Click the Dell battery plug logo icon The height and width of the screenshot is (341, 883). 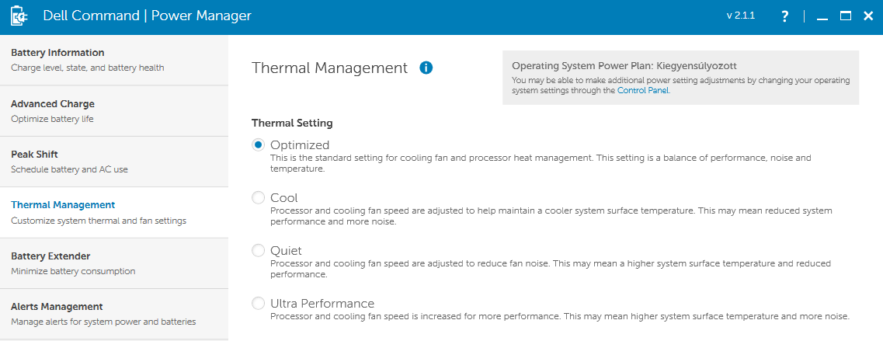click(19, 16)
